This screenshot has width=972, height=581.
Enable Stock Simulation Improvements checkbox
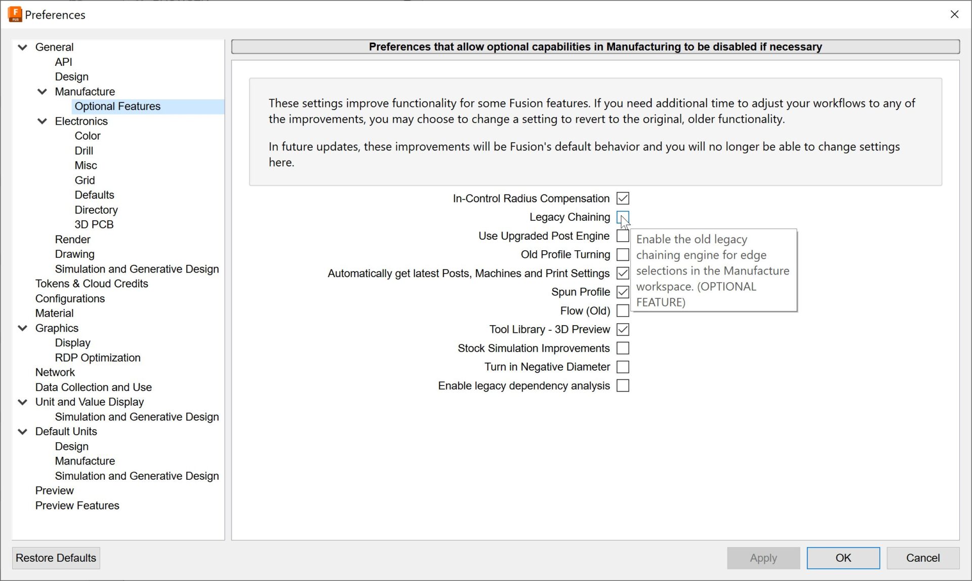point(623,348)
